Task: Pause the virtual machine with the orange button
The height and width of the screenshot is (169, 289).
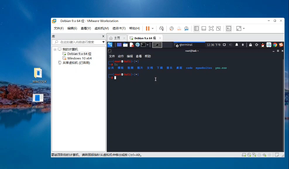Action: click(x=148, y=28)
